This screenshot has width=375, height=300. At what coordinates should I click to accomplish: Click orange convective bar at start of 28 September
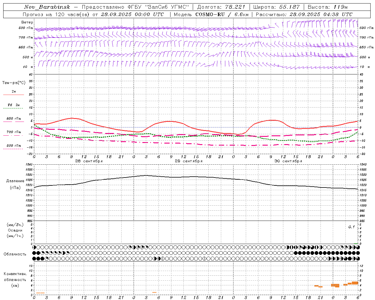click(x=40, y=293)
